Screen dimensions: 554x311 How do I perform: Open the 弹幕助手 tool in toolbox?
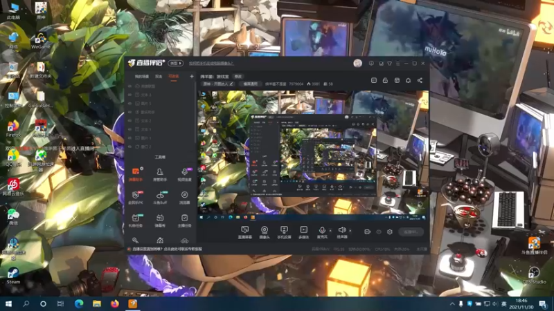pyautogui.click(x=135, y=174)
